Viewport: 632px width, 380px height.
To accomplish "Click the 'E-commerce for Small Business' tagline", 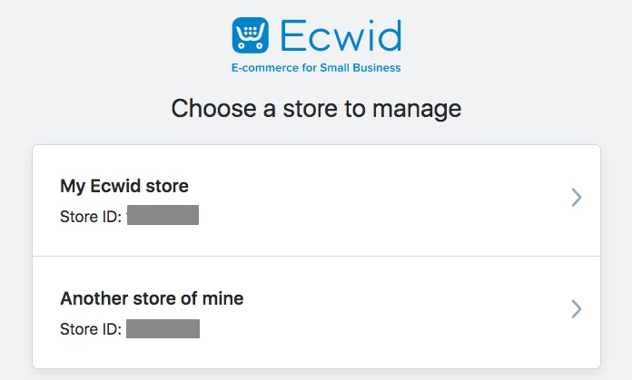I will click(x=316, y=68).
